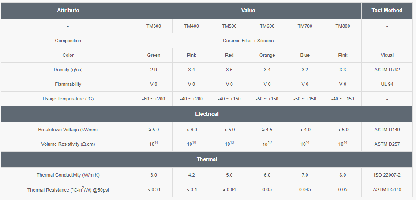Click the Volume Resistivity row label
The height and width of the screenshot is (200, 416).
[68, 144]
